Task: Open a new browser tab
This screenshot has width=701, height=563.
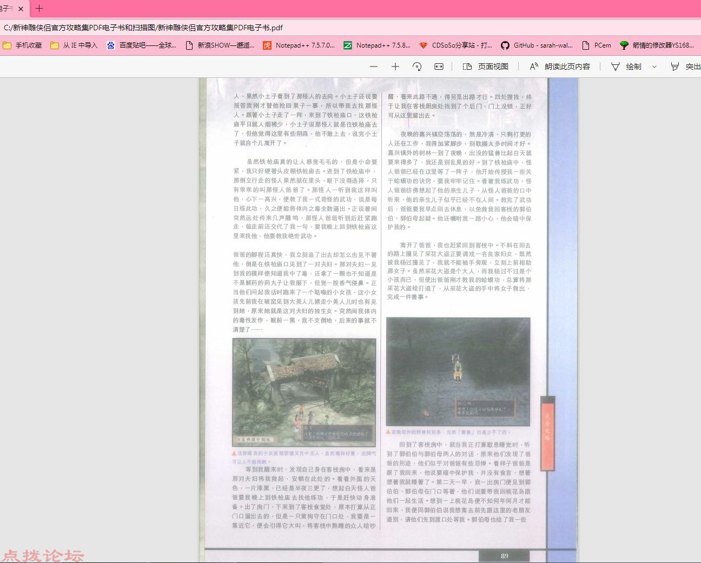Action: [39, 8]
